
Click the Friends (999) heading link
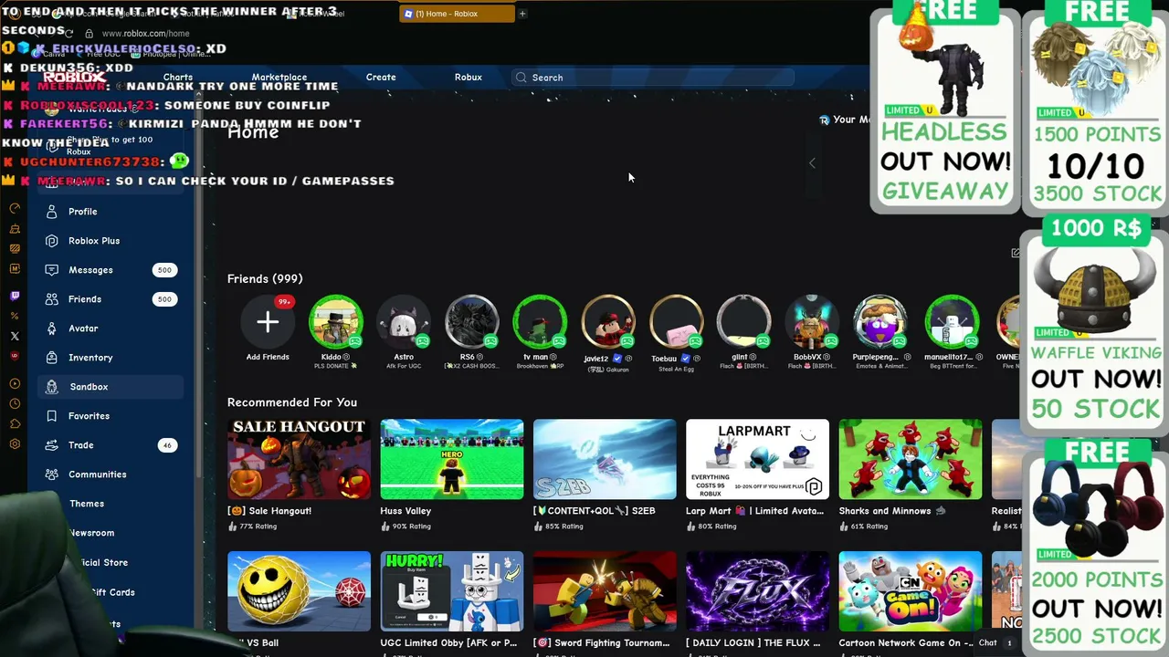(x=265, y=278)
